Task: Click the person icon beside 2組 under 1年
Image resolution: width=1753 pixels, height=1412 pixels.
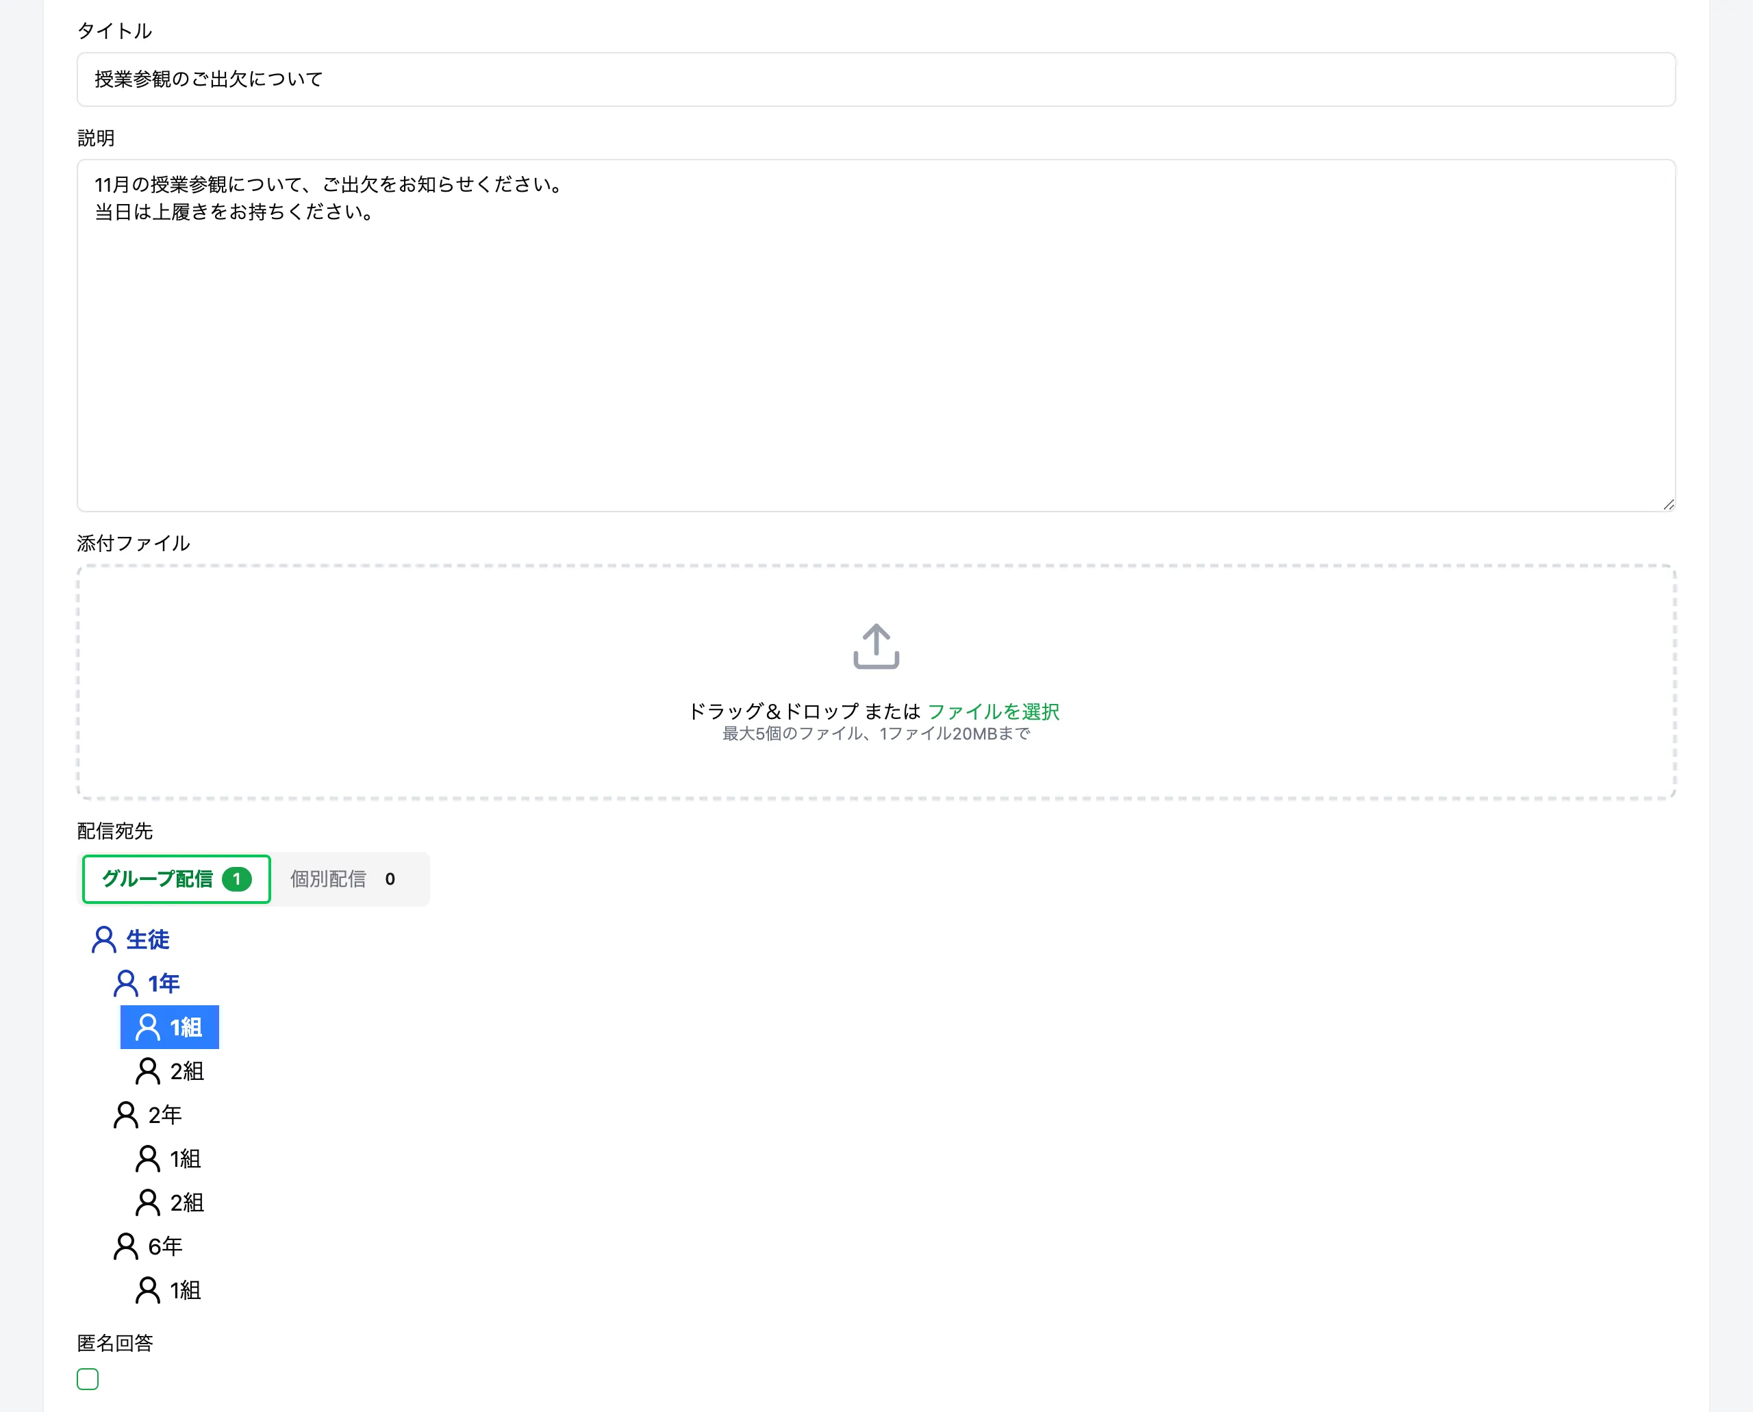Action: (147, 1071)
